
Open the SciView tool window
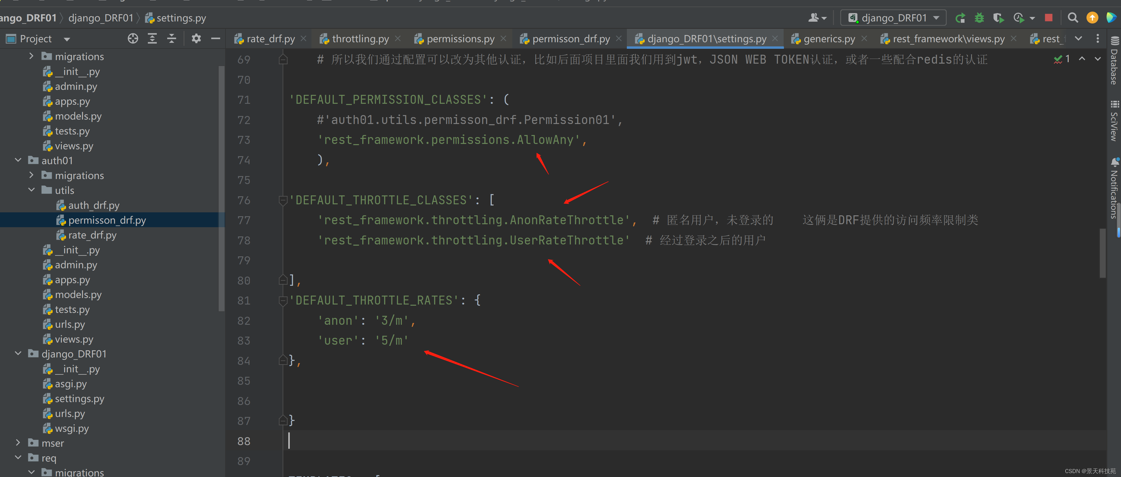point(1114,120)
